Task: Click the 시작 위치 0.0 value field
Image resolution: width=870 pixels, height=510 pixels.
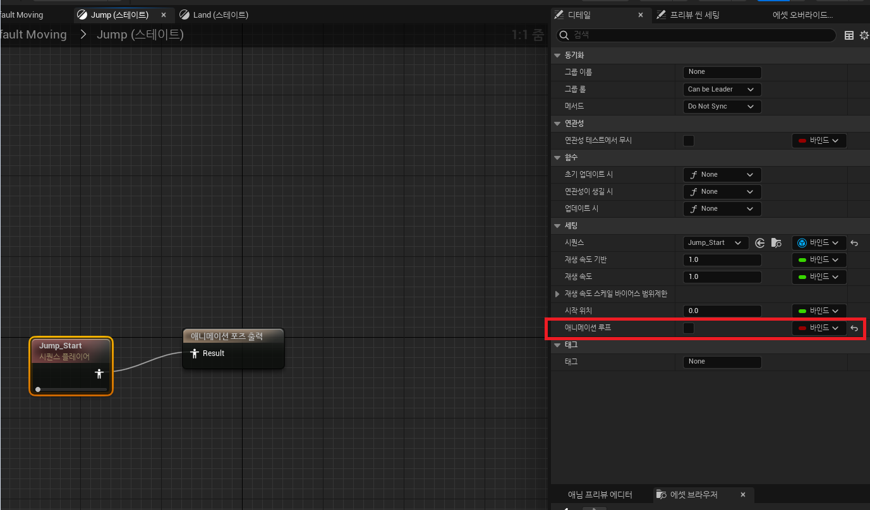Action: 722,311
